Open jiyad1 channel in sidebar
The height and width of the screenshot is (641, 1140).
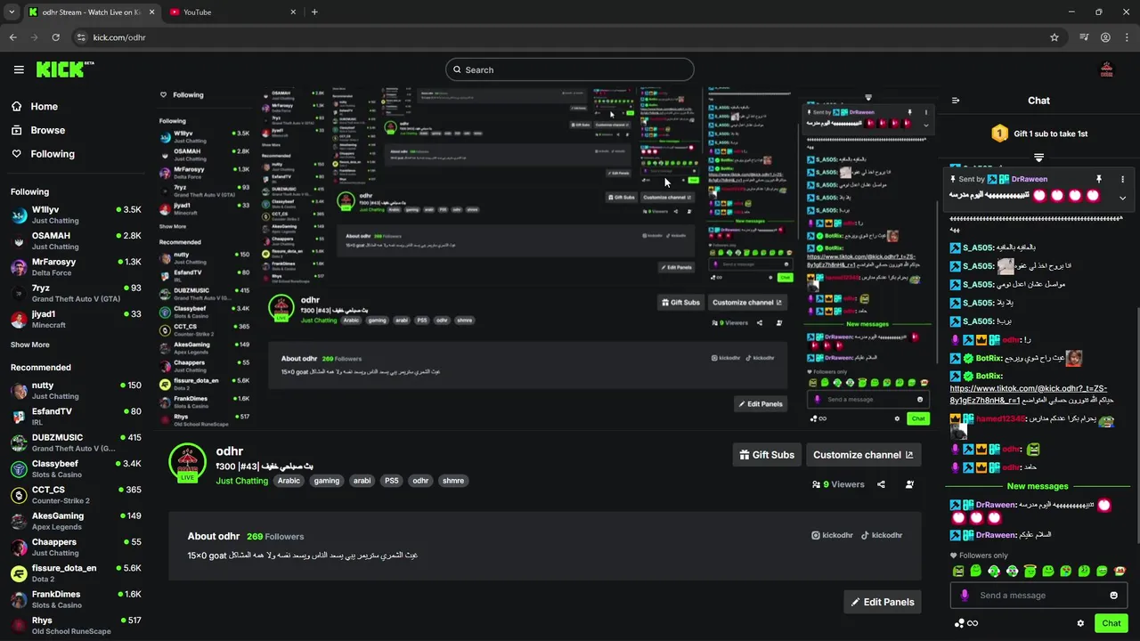point(76,319)
